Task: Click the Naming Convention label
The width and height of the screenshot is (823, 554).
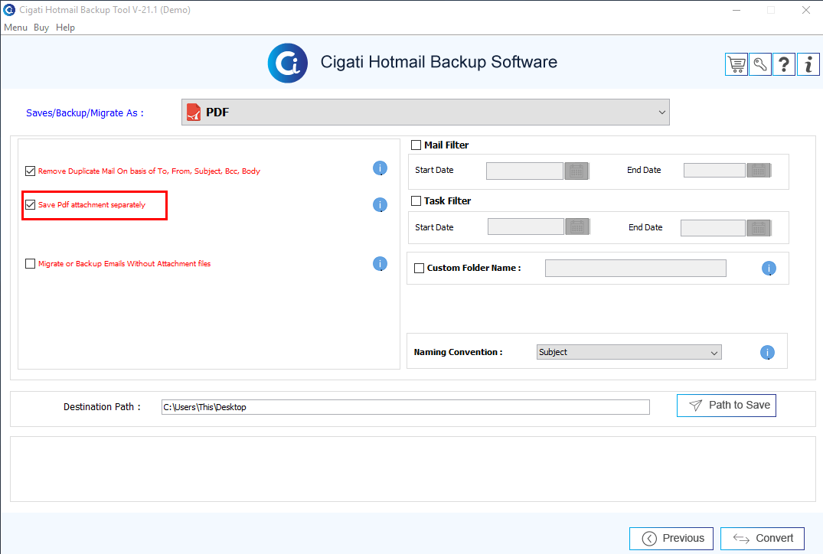Action: click(x=458, y=352)
